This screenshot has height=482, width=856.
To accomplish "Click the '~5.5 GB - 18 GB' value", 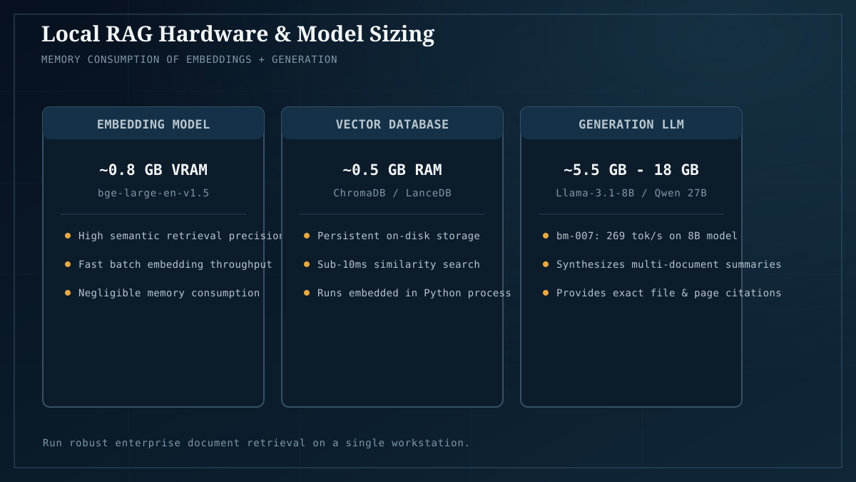I will (x=631, y=170).
